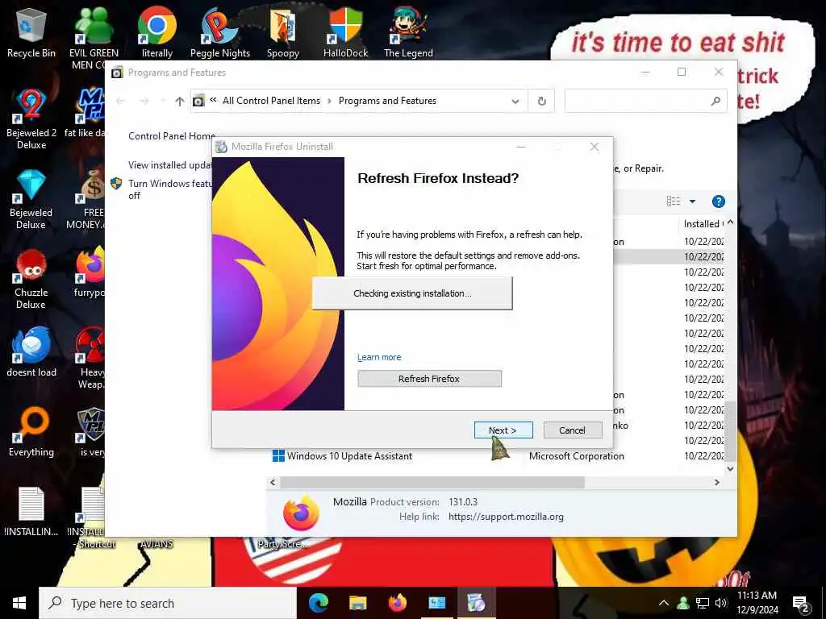This screenshot has height=619, width=826.
Task: Click the Microsoft Corporation publisher cell
Action: (576, 456)
